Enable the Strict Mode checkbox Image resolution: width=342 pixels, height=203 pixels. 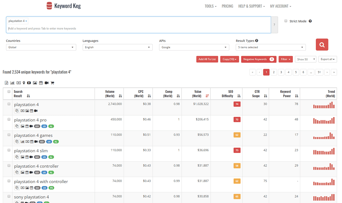point(286,21)
